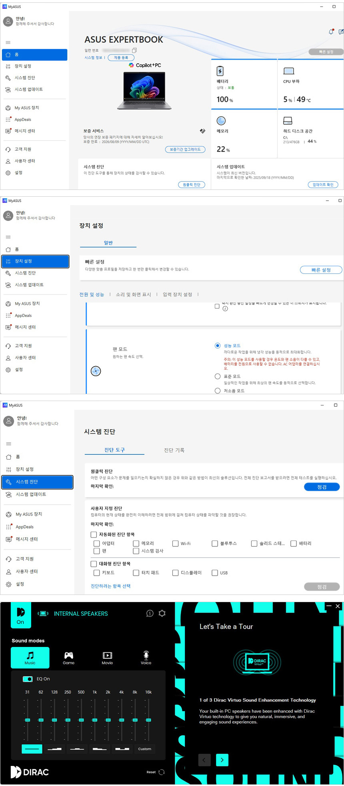Go to next tour page arrow
The height and width of the screenshot is (786, 344).
(222, 760)
